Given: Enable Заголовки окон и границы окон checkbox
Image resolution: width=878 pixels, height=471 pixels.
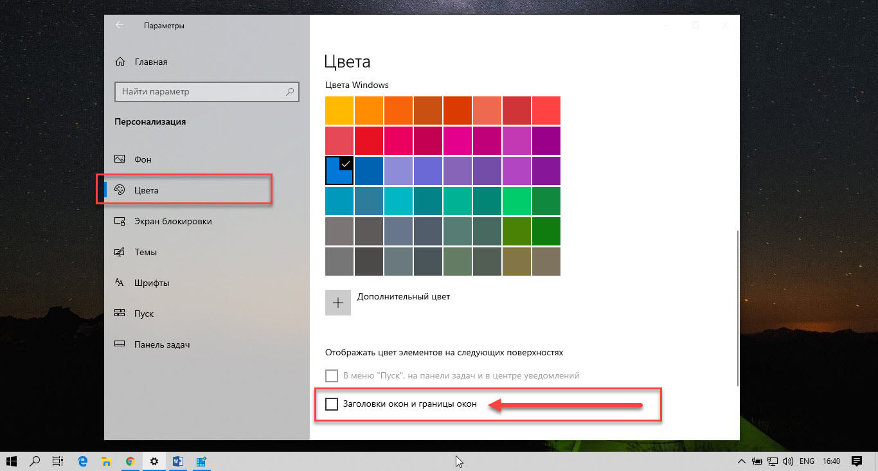Looking at the screenshot, I should point(332,404).
